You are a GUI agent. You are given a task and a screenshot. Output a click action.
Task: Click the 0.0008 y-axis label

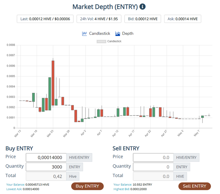pos(11,45)
